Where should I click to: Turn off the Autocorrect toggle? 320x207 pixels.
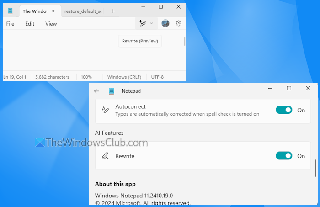click(283, 110)
